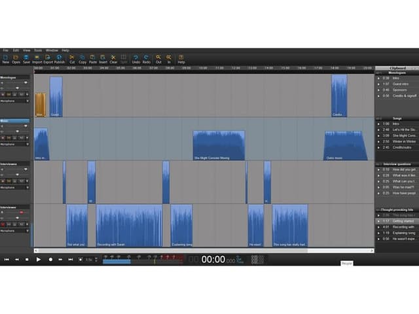Viewport: 419px width, 314px height.
Task: Collapse the Interview questions clipboard group
Action: (x=378, y=164)
